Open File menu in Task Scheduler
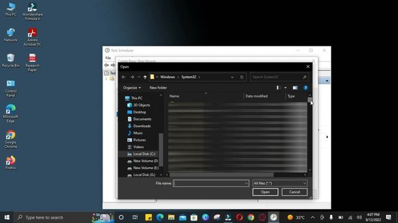Viewport: 398px width, 223px height. click(x=108, y=58)
